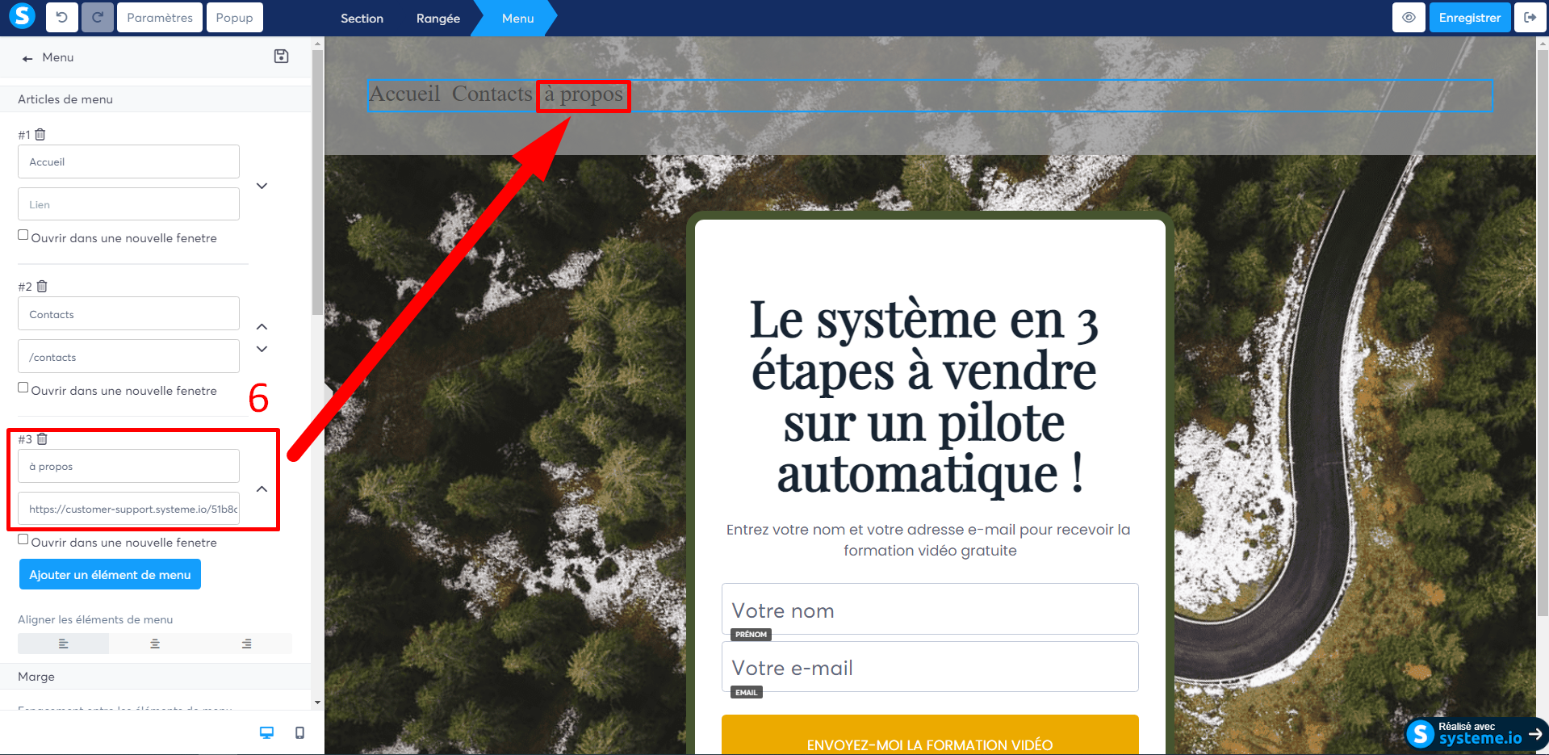Select the Section breadcrumb
Screen dimensions: 1549x755
[362, 19]
